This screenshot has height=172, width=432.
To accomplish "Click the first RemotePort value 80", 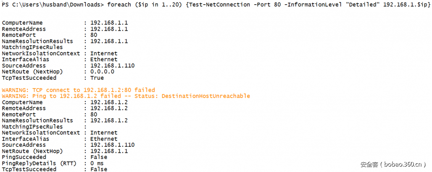I will 94,35.
